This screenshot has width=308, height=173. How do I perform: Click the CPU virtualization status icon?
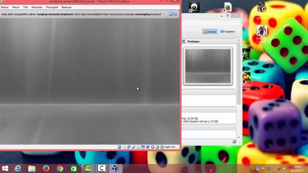point(153,147)
